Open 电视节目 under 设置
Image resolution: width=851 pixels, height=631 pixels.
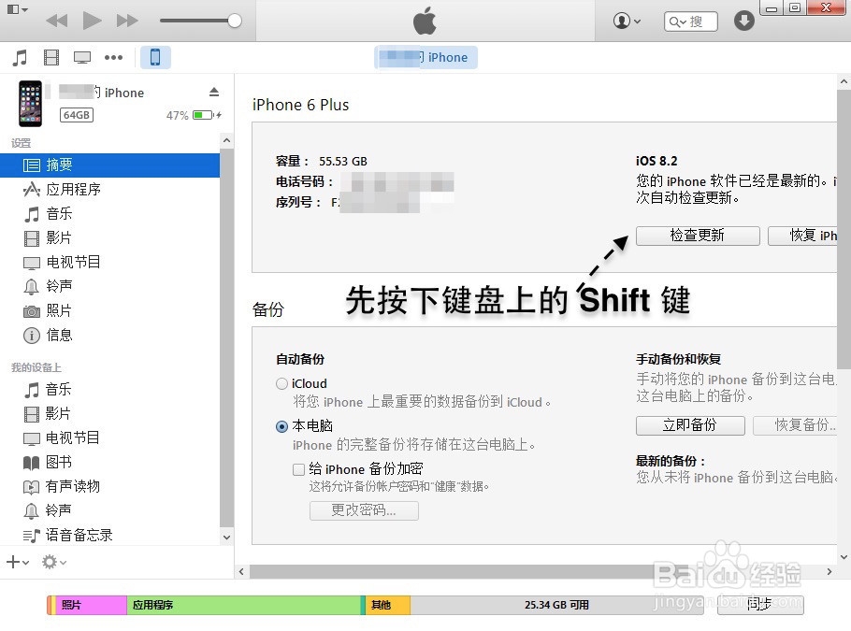click(x=110, y=262)
